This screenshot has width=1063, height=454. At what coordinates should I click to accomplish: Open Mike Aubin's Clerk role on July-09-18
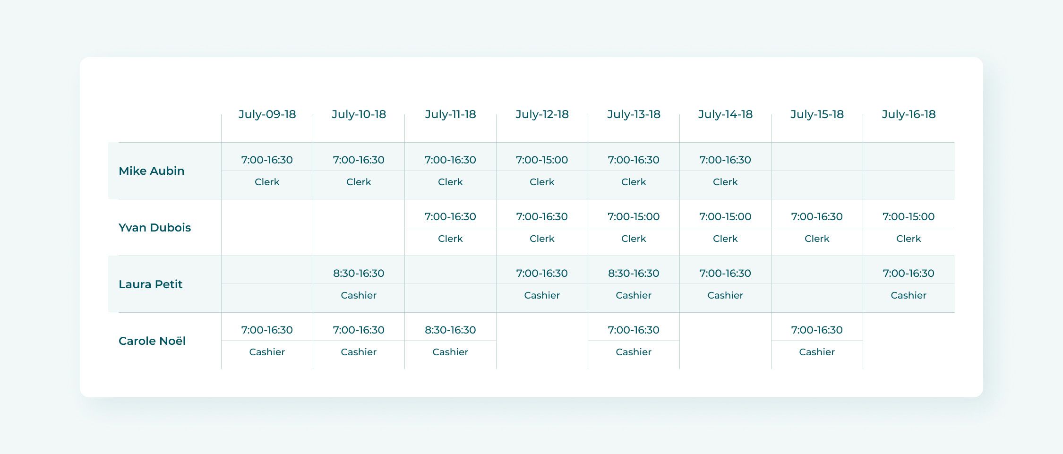(x=267, y=182)
